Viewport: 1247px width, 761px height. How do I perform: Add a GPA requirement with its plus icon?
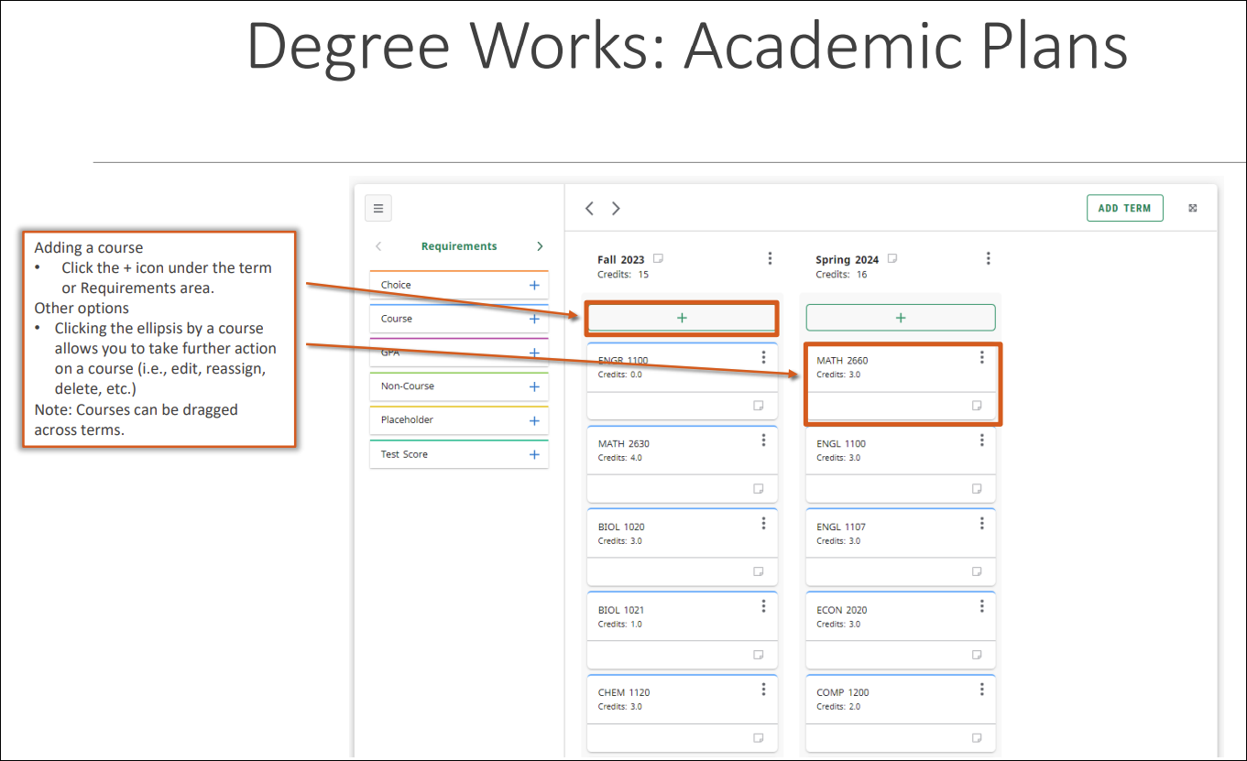[x=534, y=353]
